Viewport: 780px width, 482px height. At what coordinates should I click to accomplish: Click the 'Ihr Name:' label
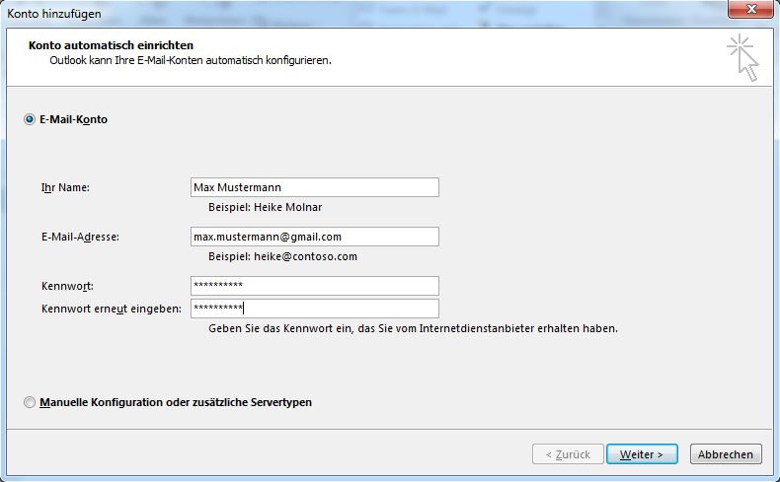coord(65,187)
